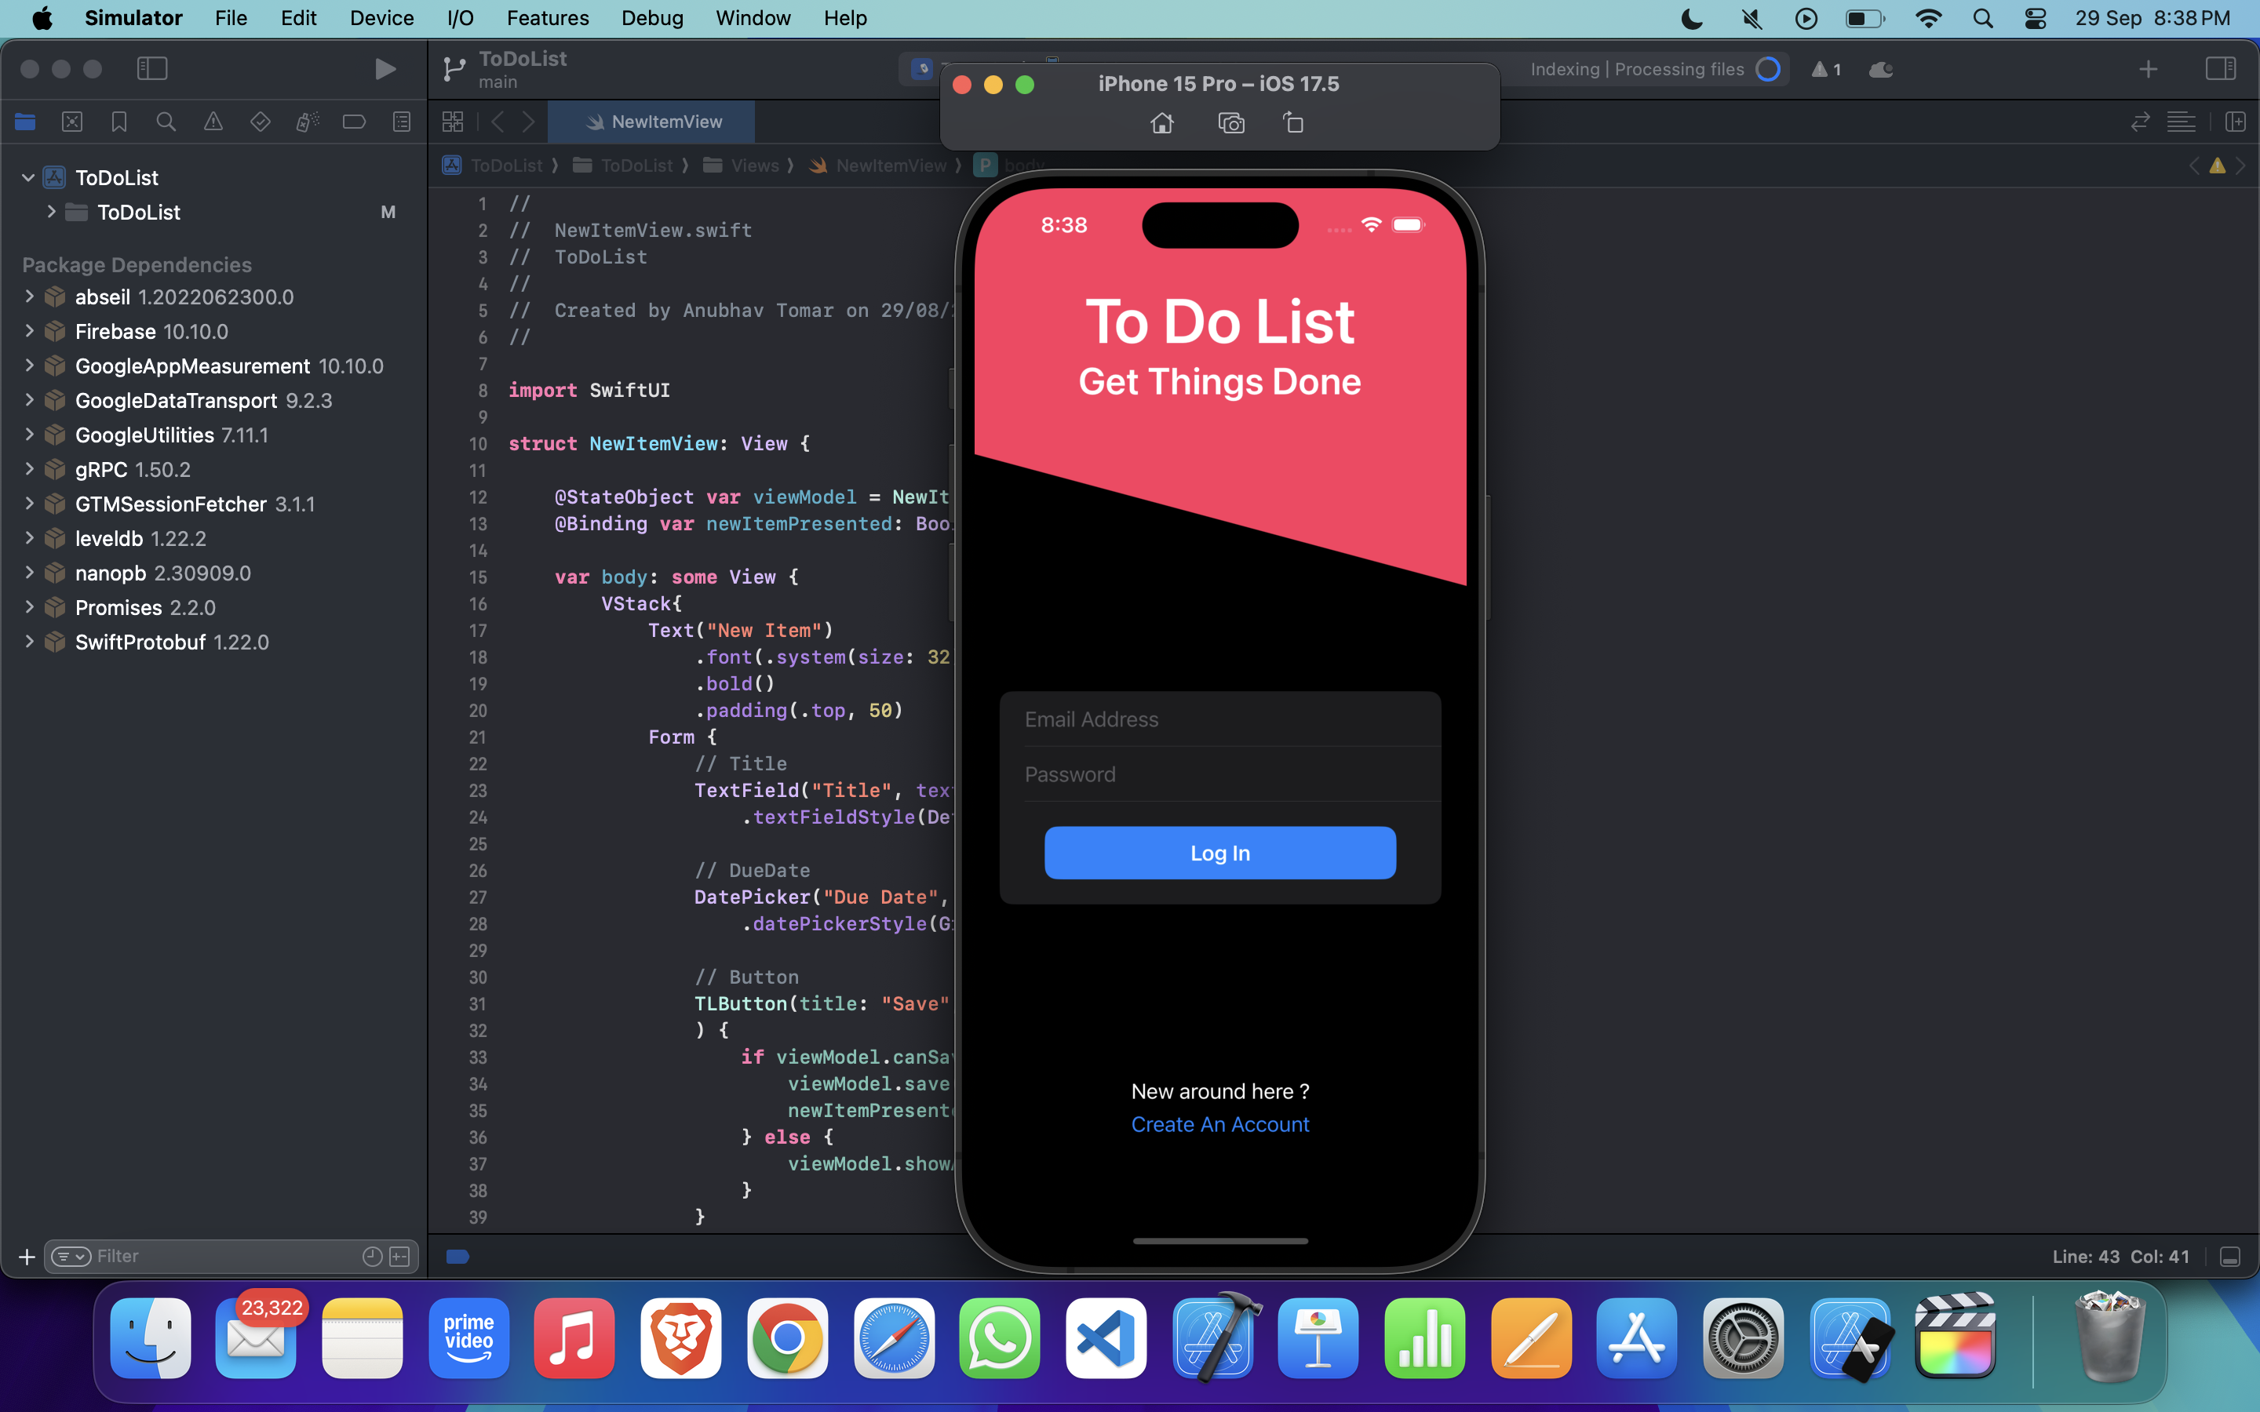Open the Find navigator with magnifying glass icon
The width and height of the screenshot is (2260, 1412).
tap(166, 122)
